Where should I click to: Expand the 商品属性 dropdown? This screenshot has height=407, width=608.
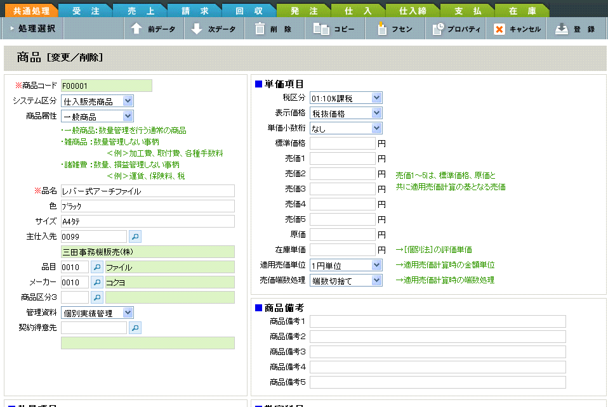coord(128,116)
